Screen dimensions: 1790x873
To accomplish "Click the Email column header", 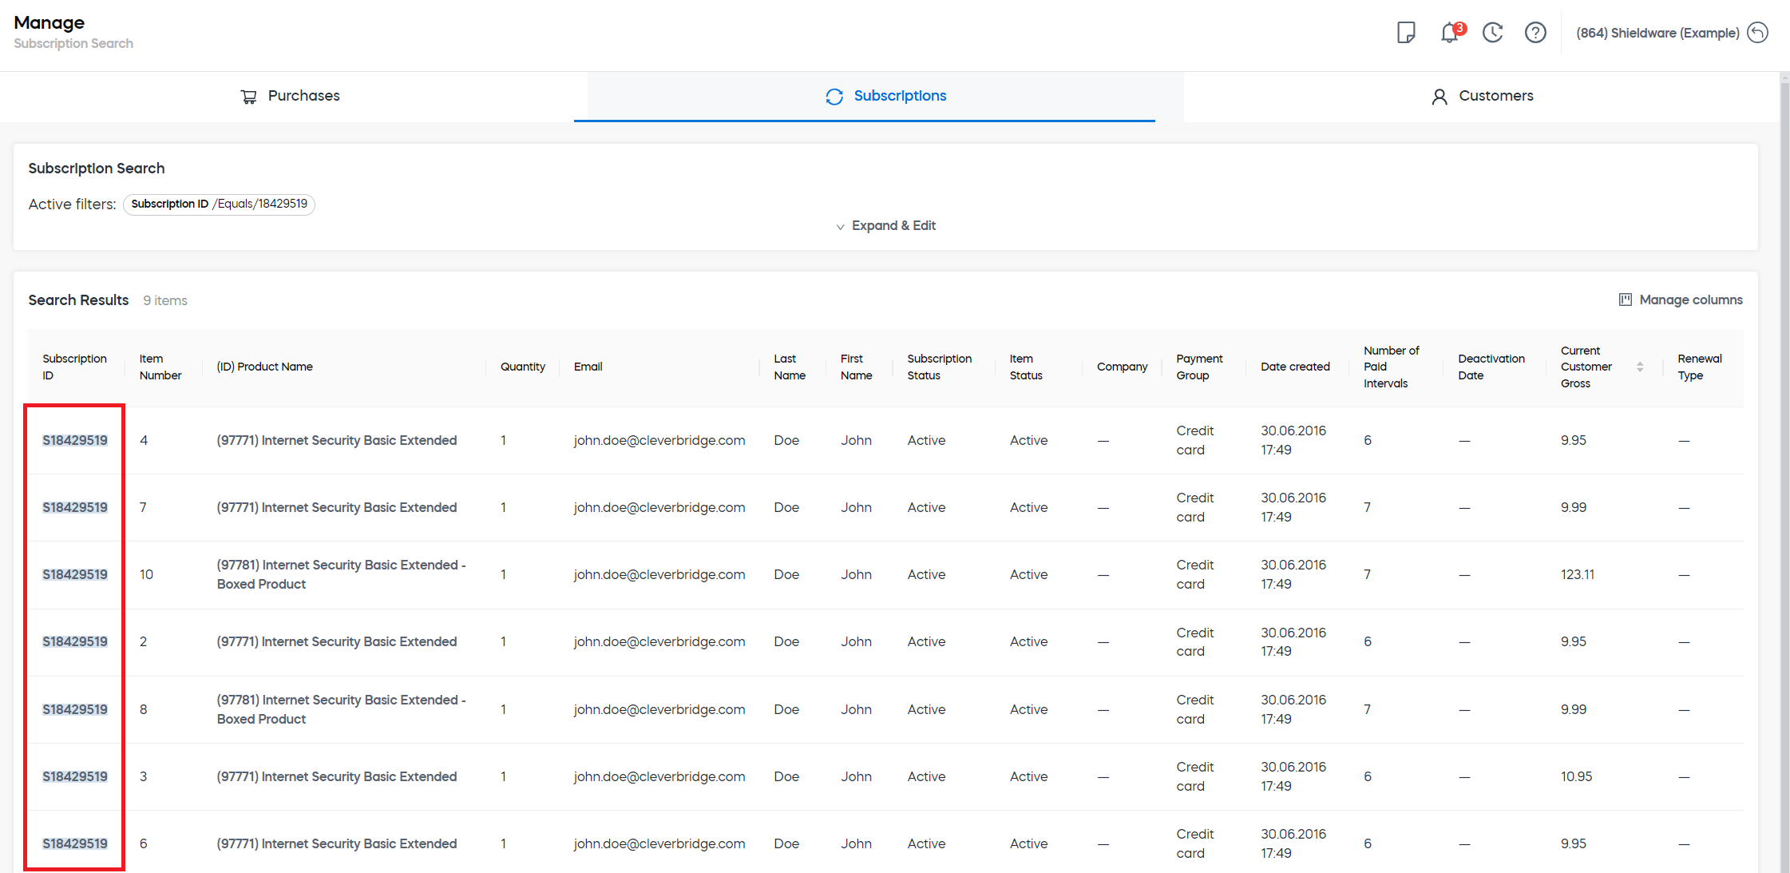I will tap(588, 367).
